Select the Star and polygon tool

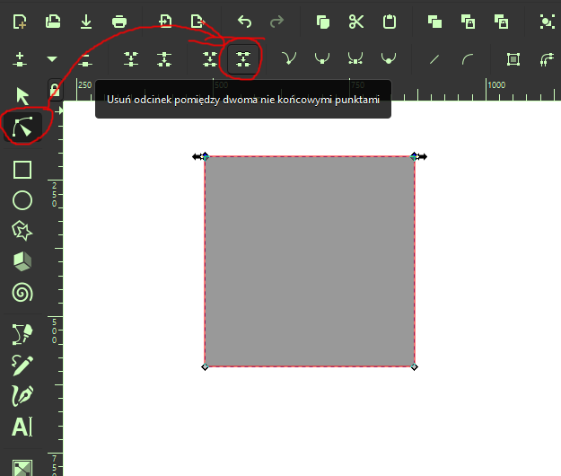coord(22,231)
